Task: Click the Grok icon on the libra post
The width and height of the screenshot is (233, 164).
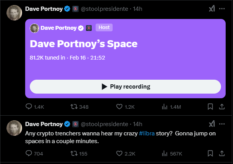Action: (212, 124)
